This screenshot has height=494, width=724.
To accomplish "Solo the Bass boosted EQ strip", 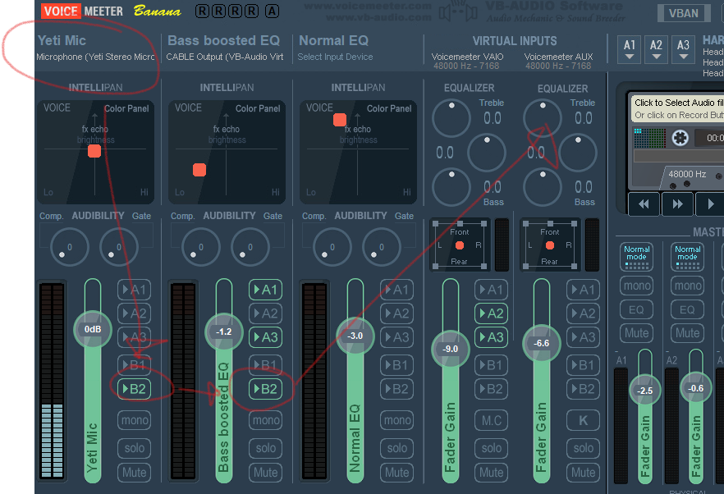I will tap(265, 448).
